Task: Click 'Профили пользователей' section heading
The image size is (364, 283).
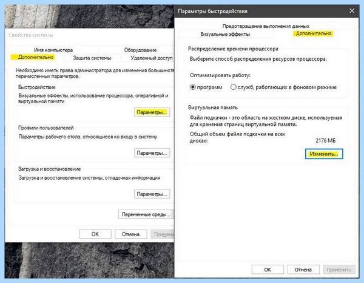Action: click(45, 128)
